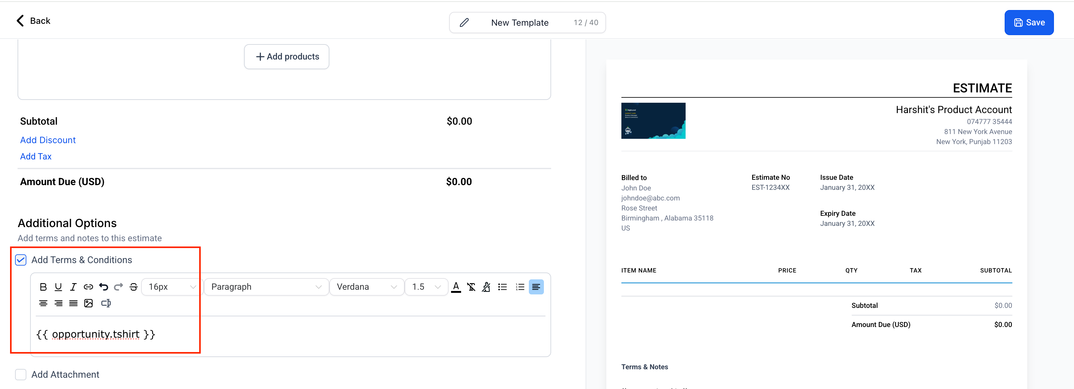Image resolution: width=1074 pixels, height=389 pixels.
Task: Choose text color with the A icon
Action: [x=456, y=287]
